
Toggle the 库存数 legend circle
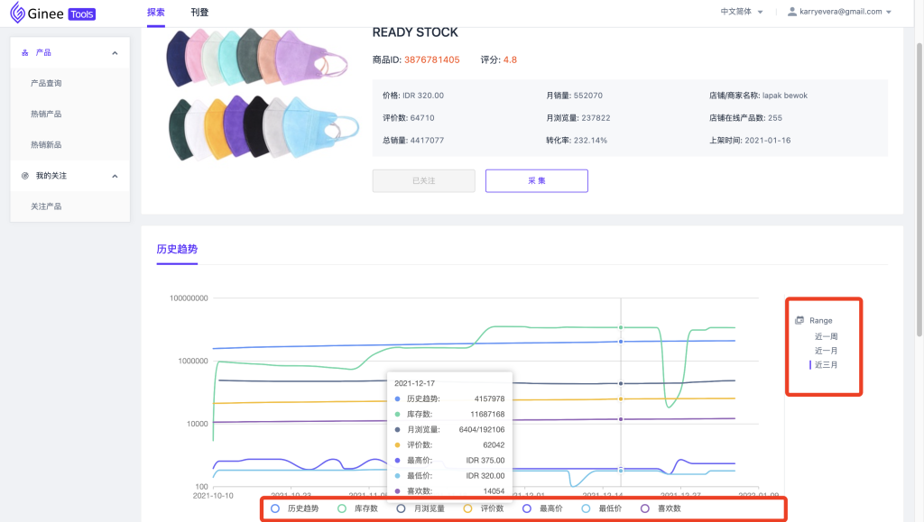pyautogui.click(x=342, y=508)
